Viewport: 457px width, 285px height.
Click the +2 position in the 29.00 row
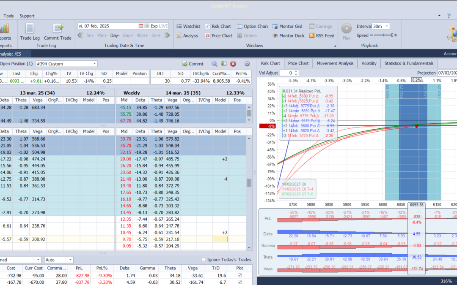click(x=224, y=159)
